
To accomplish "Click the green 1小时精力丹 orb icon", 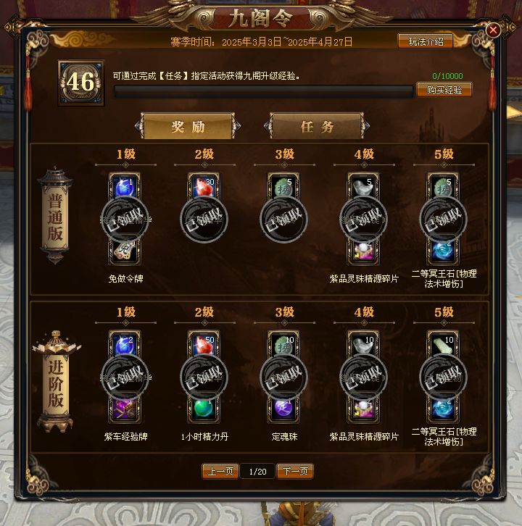I will point(204,409).
